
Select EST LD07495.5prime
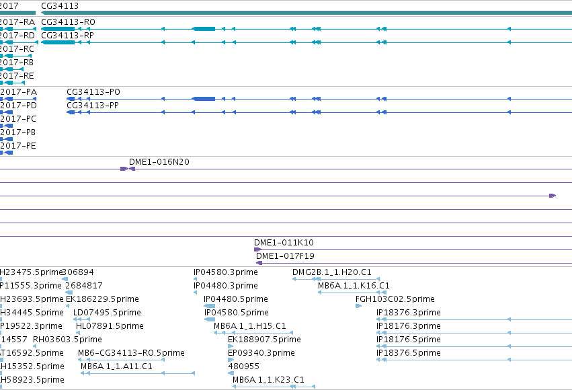pos(107,313)
